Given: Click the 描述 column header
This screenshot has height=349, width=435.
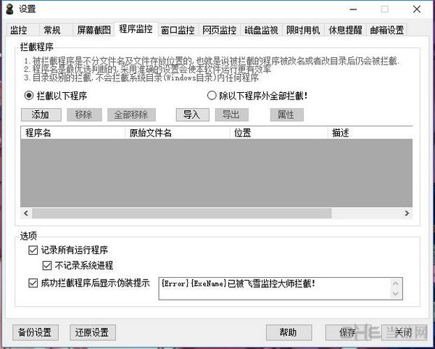Looking at the screenshot, I should [x=370, y=133].
